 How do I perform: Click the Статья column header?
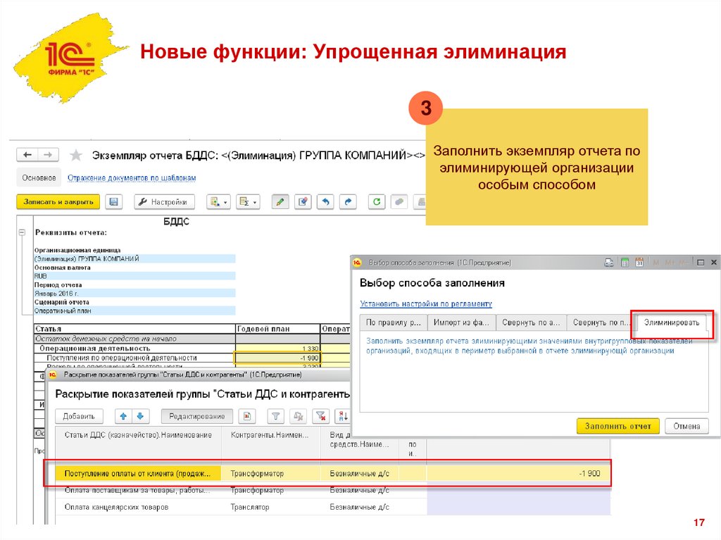(134, 329)
